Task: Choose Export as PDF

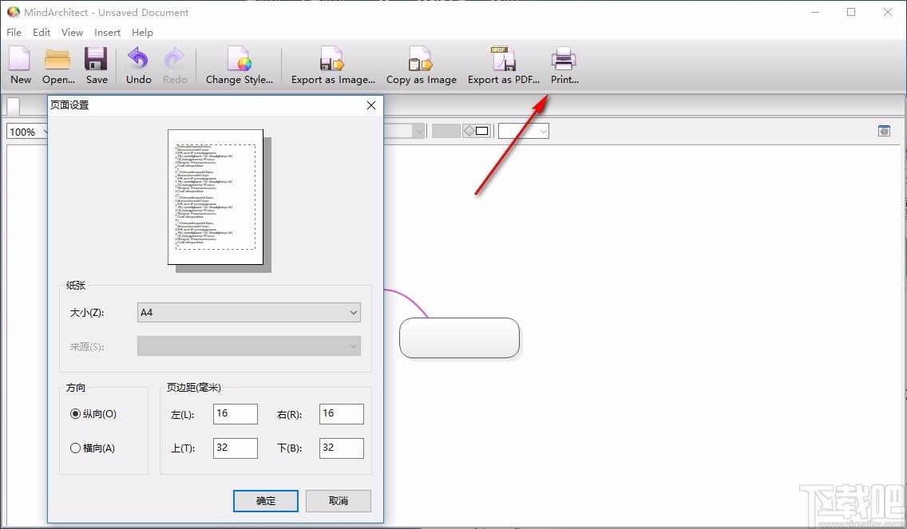Action: coord(503,65)
